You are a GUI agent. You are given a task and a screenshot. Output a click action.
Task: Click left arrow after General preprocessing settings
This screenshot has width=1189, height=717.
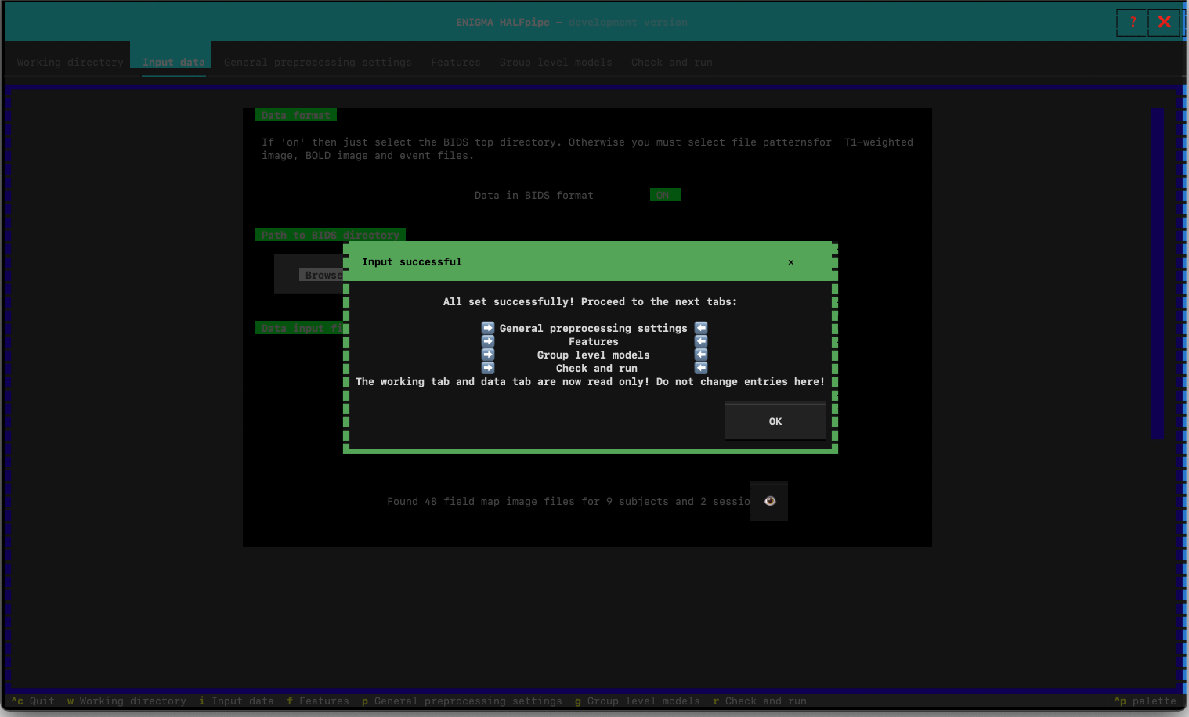coord(701,328)
